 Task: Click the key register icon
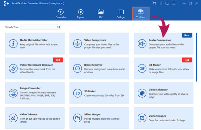point(161,3)
